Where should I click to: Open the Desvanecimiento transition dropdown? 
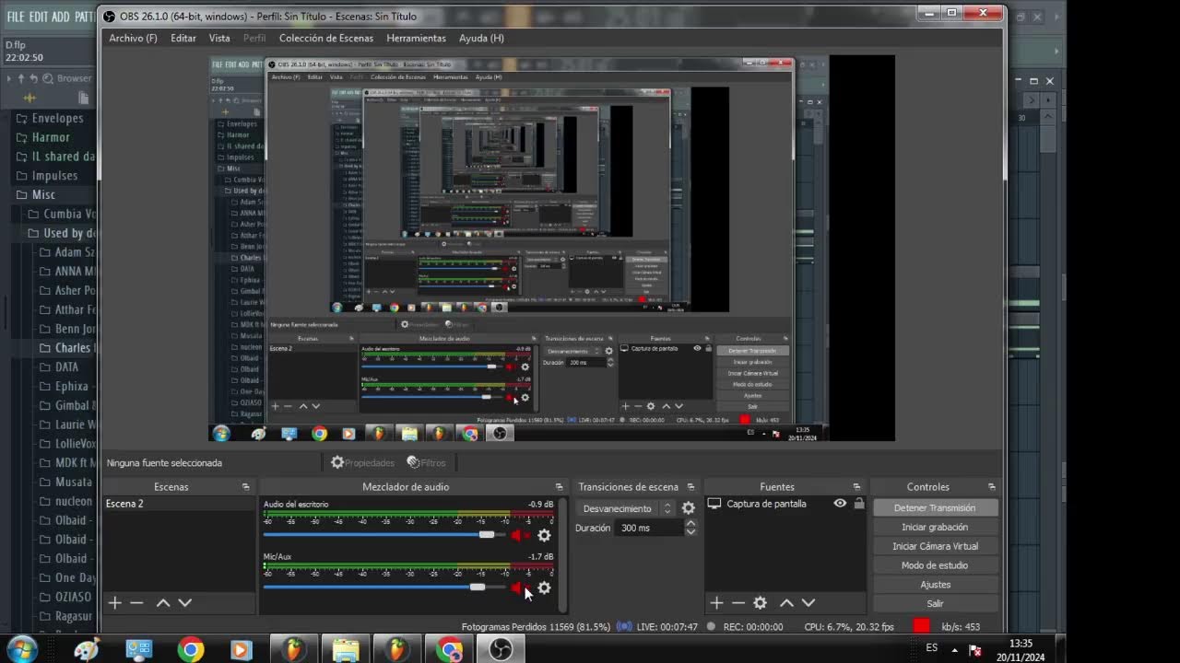coord(628,508)
